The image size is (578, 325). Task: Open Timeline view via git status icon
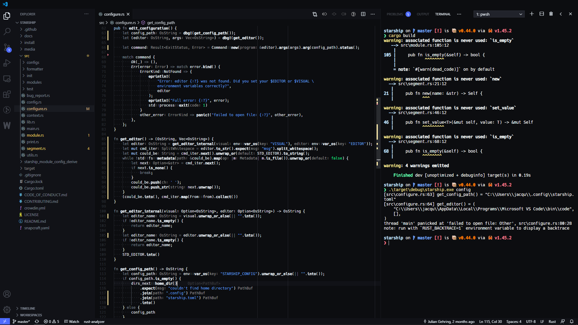pyautogui.click(x=7, y=110)
